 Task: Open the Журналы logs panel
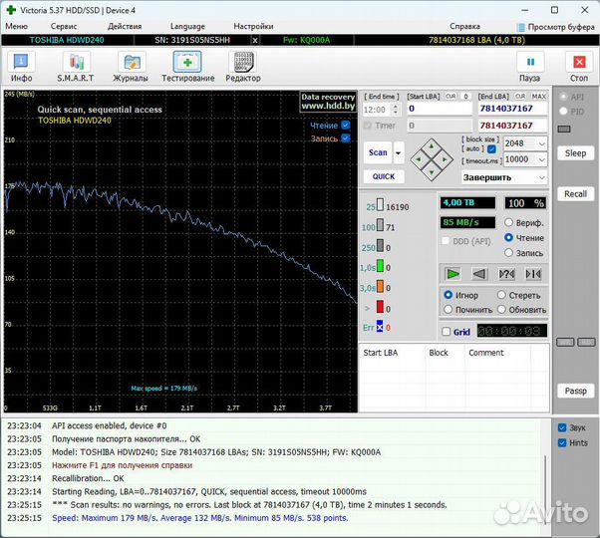[131, 66]
